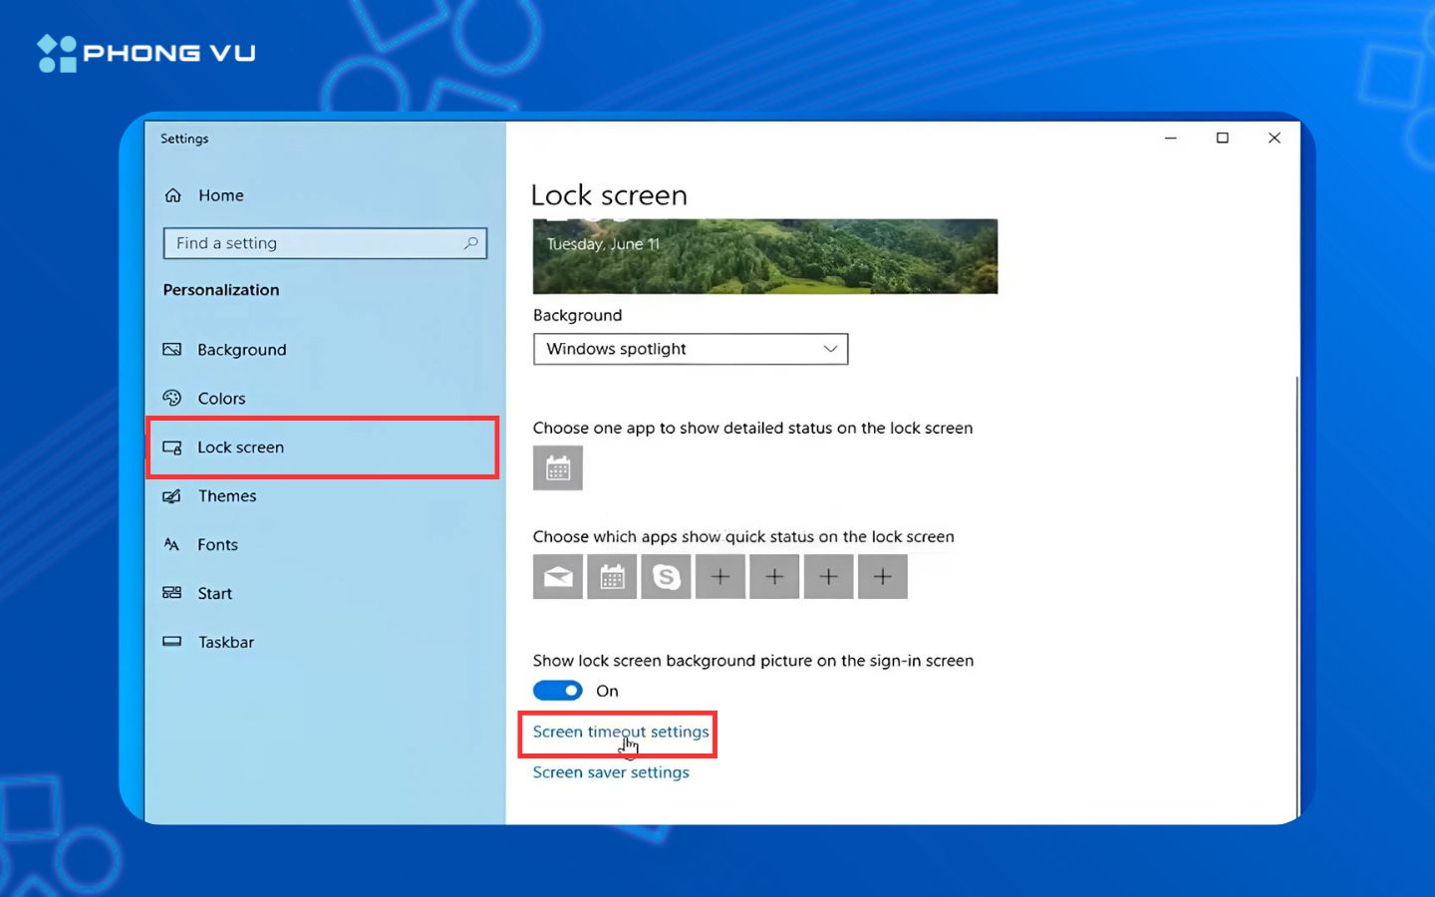Open Screen saver settings link
Image resolution: width=1435 pixels, height=897 pixels.
click(x=611, y=771)
